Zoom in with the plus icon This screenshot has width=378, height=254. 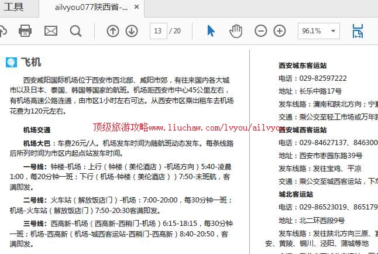click(280, 30)
